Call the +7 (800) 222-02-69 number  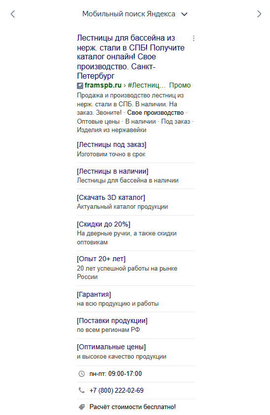click(116, 390)
